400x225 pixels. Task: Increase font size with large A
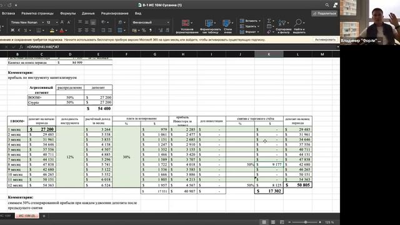(62, 22)
